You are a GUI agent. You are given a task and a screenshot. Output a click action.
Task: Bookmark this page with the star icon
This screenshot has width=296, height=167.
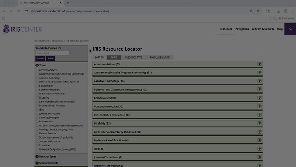(258, 11)
